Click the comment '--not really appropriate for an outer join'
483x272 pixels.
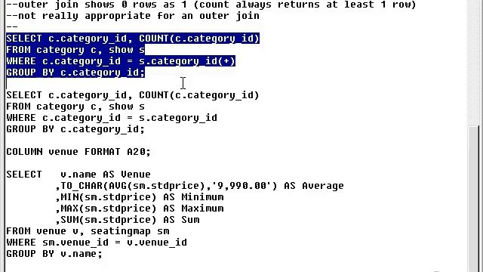click(x=133, y=16)
